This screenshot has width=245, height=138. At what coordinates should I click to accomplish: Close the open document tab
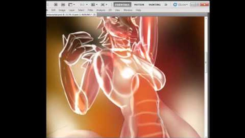[95, 15]
